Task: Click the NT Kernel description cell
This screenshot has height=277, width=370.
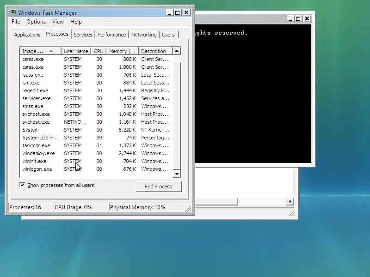Action: pyautogui.click(x=155, y=130)
